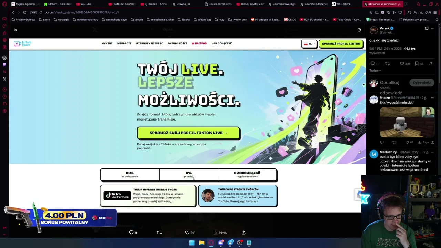Click the tweet timestamp '5:04 PM · 24 sie 2026'

click(386, 49)
